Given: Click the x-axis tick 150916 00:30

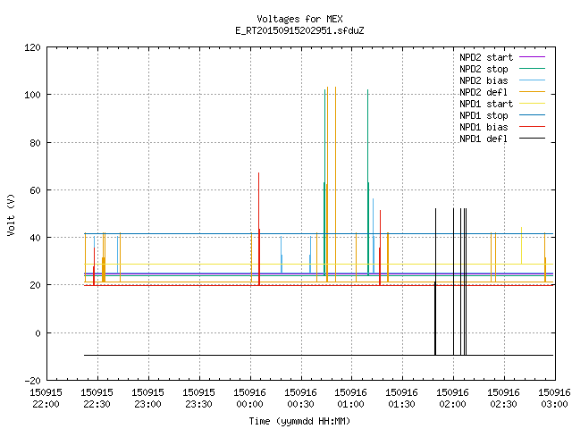Looking at the screenshot, I should (300, 399).
